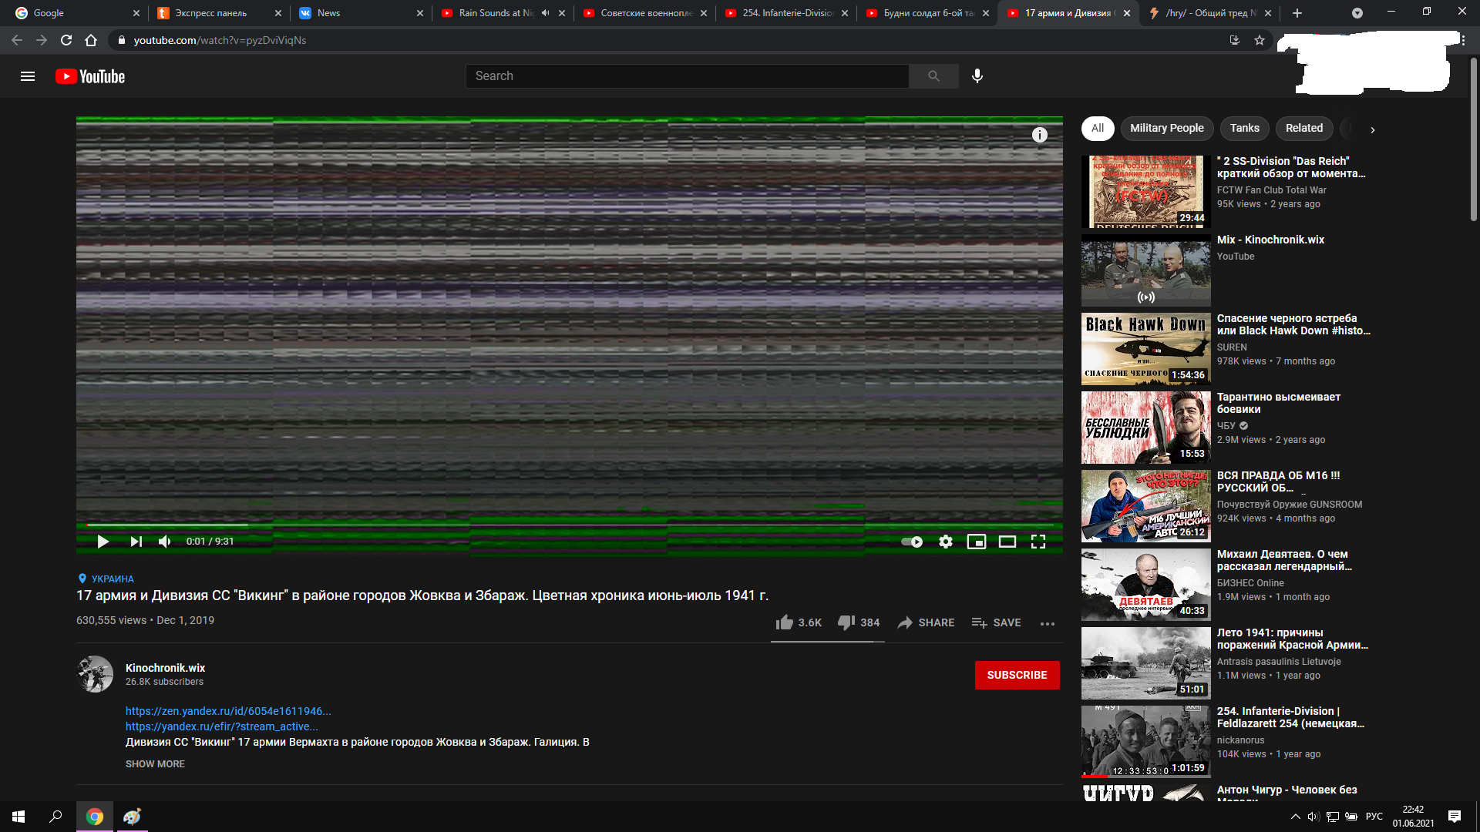Viewport: 1480px width, 832px height.
Task: Switch to theater mode
Action: coord(1007,542)
